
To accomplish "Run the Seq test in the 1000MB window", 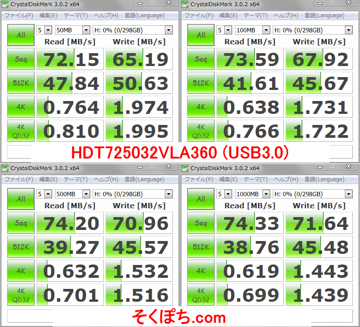I will [x=201, y=223].
